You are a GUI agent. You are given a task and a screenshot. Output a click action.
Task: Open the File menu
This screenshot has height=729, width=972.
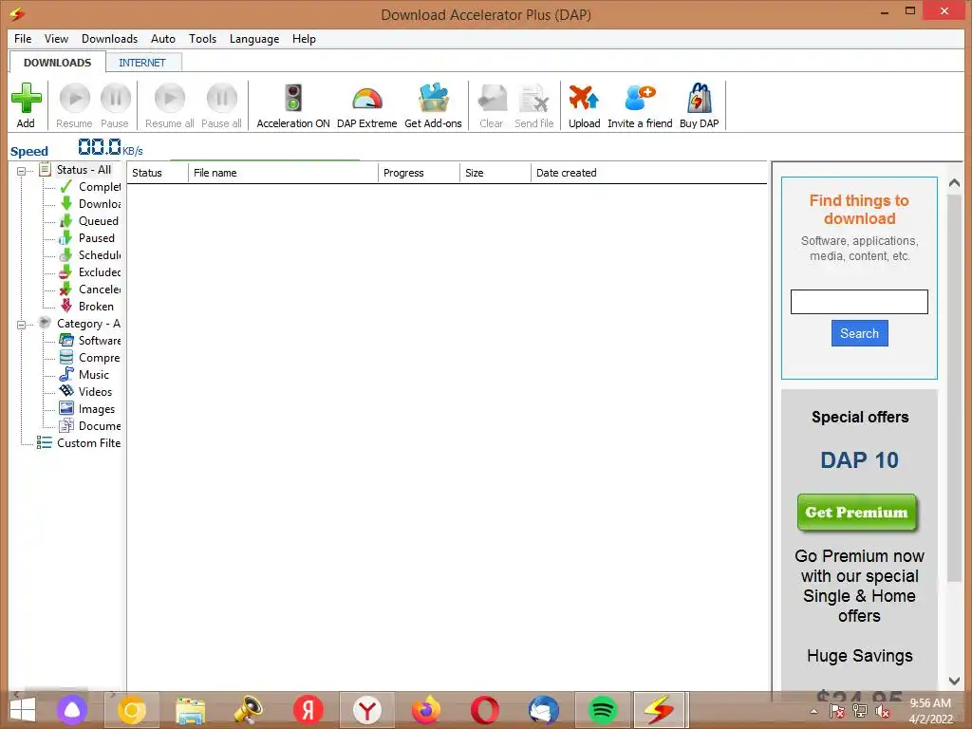tap(23, 38)
